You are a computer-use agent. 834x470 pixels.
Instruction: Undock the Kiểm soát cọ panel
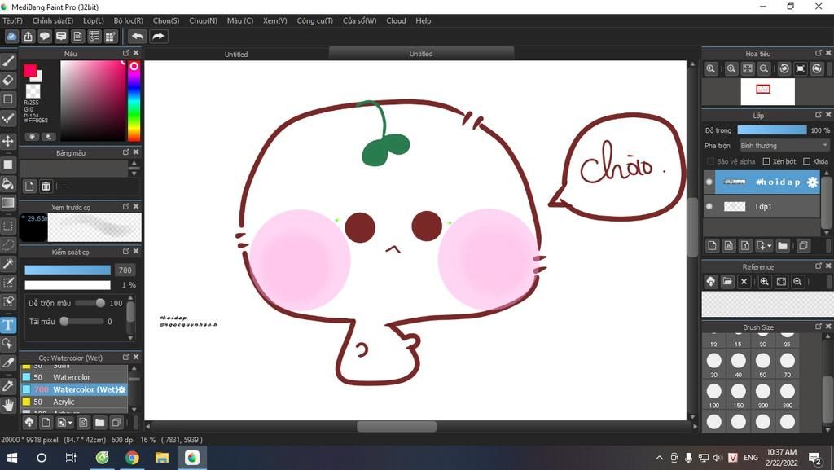click(126, 252)
